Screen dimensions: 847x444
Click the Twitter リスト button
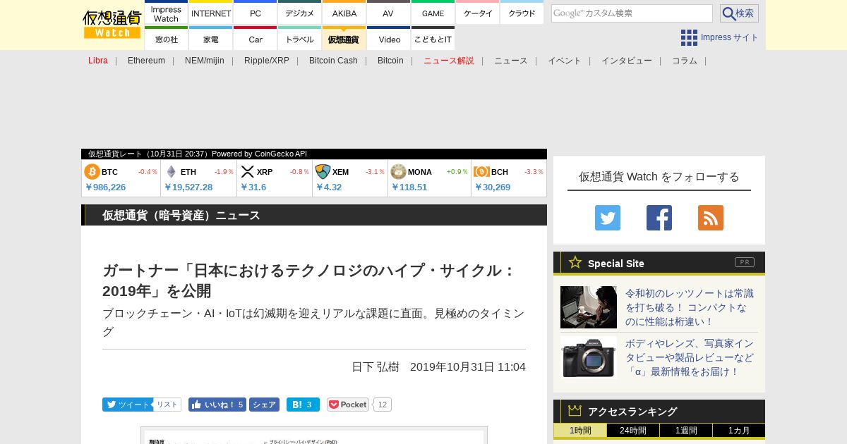(167, 405)
